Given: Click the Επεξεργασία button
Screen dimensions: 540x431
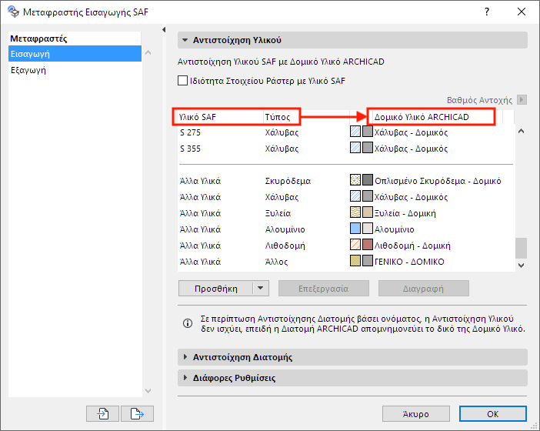Looking at the screenshot, I should (324, 288).
